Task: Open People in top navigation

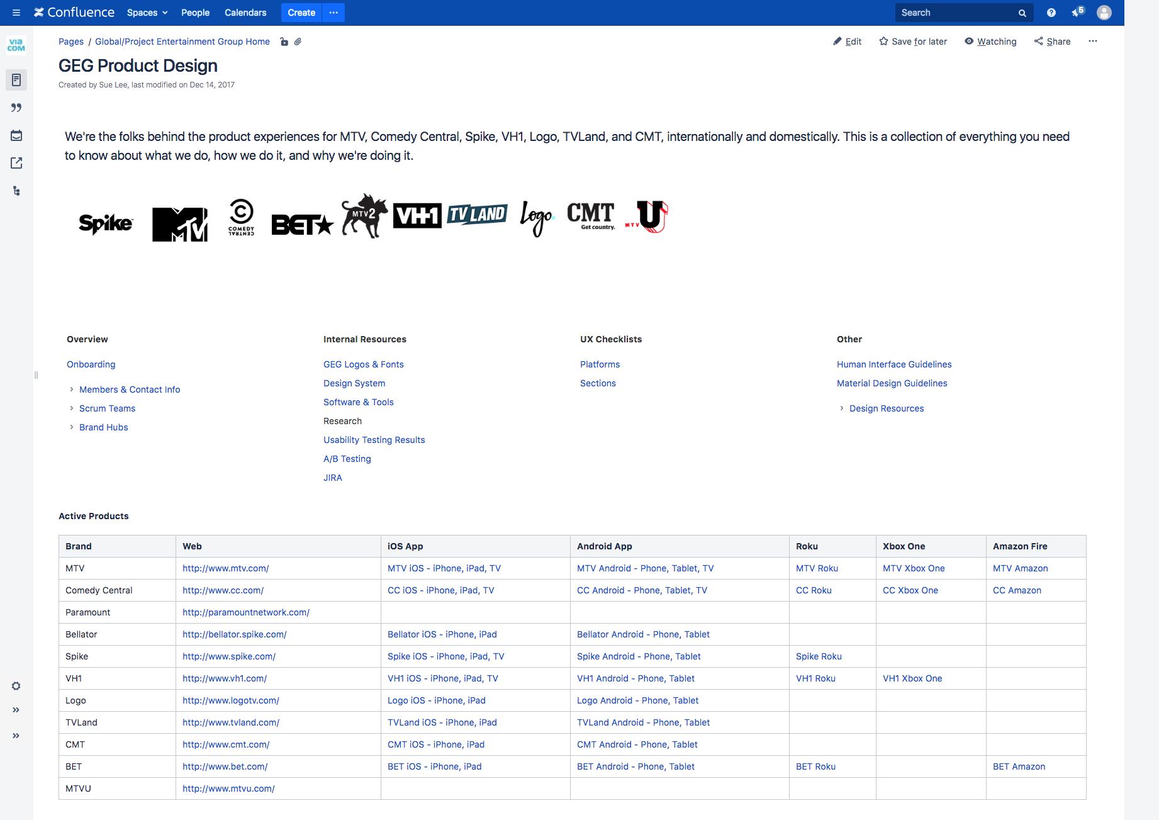Action: [195, 13]
